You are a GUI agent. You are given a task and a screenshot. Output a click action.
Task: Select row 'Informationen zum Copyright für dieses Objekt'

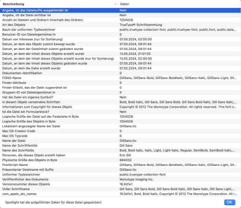pos(121,107)
